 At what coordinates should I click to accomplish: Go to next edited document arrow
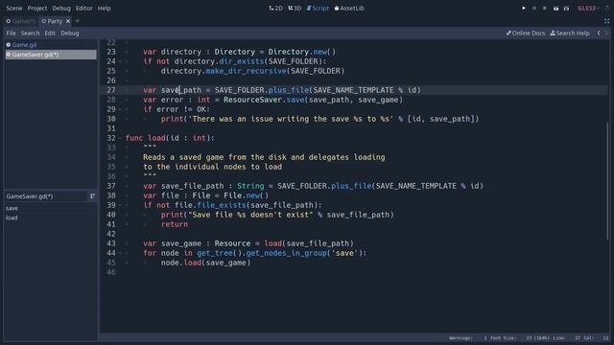(606, 34)
